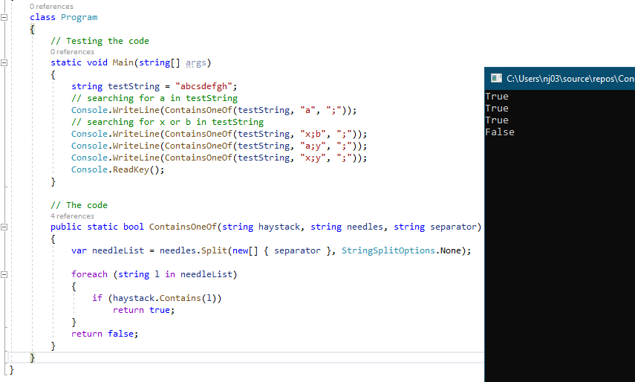Click the console window title path
635x382 pixels.
coord(570,78)
